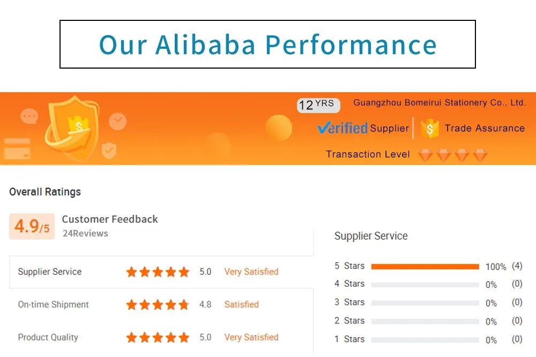Click the Our Alibaba Performance heading box
The image size is (536, 357).
coord(267,44)
